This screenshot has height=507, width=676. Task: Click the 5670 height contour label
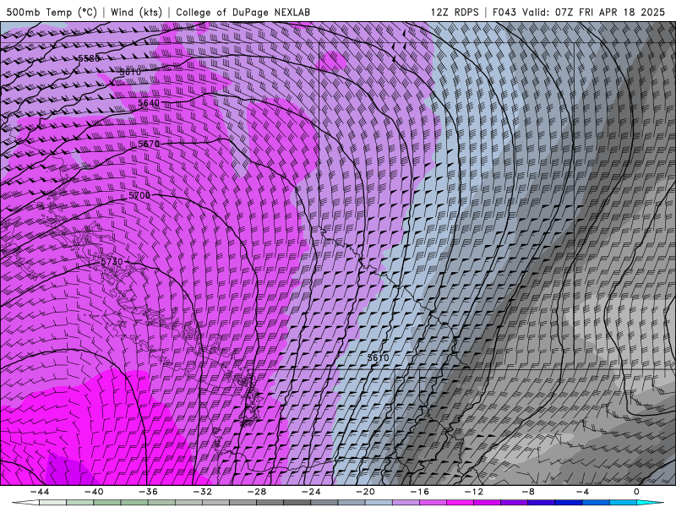click(x=149, y=144)
